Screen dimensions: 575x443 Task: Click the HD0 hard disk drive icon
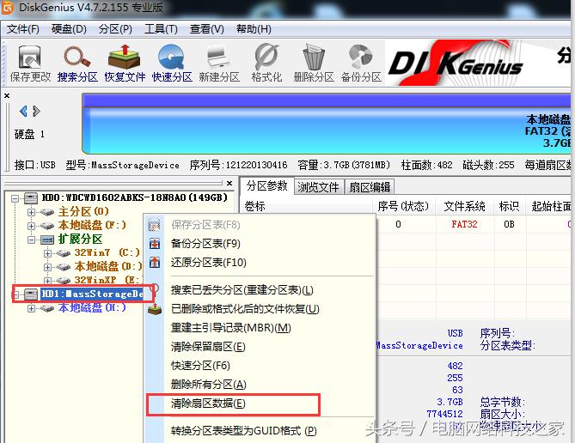(x=31, y=198)
